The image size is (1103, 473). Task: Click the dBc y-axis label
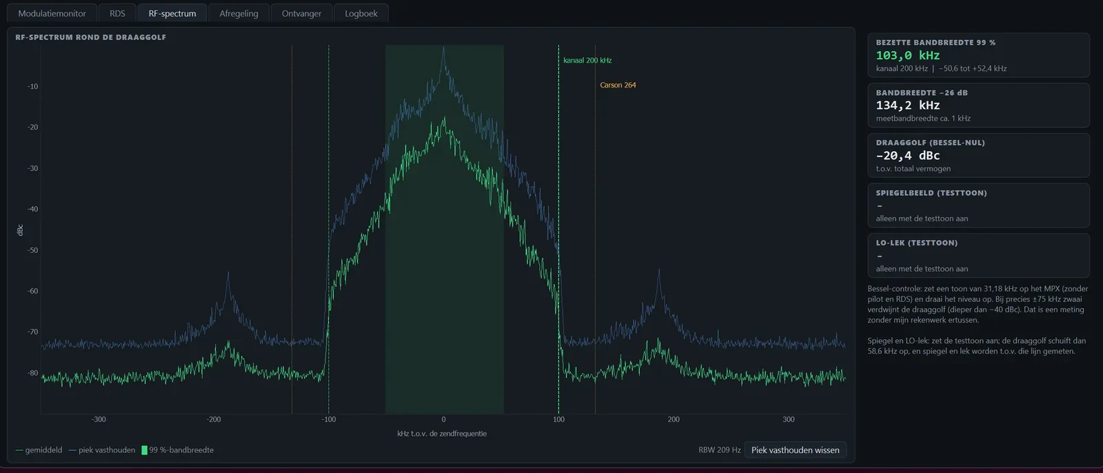point(20,230)
